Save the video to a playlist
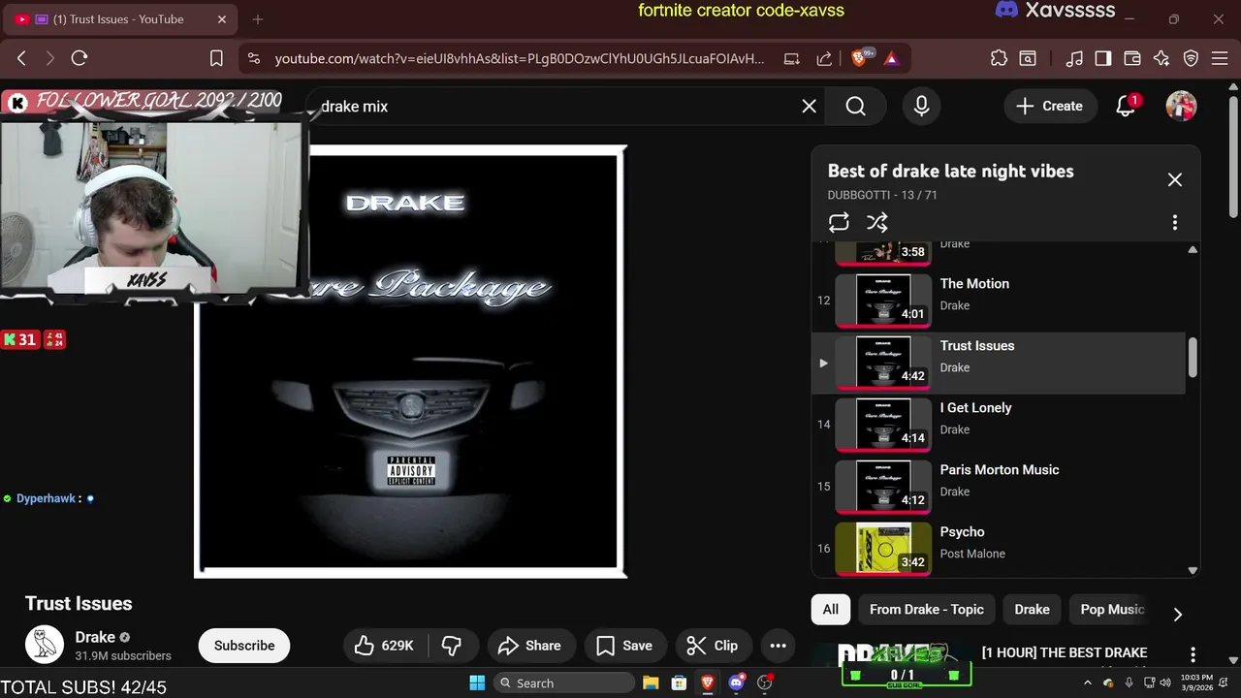The image size is (1241, 698). coord(624,645)
